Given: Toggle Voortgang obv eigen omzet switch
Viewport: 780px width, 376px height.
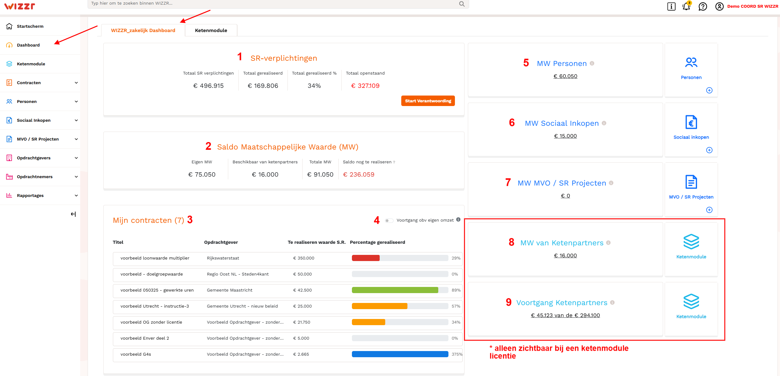Looking at the screenshot, I should click(389, 220).
